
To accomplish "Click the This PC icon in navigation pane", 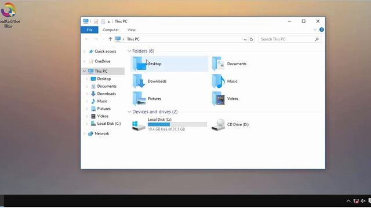I will pos(91,71).
